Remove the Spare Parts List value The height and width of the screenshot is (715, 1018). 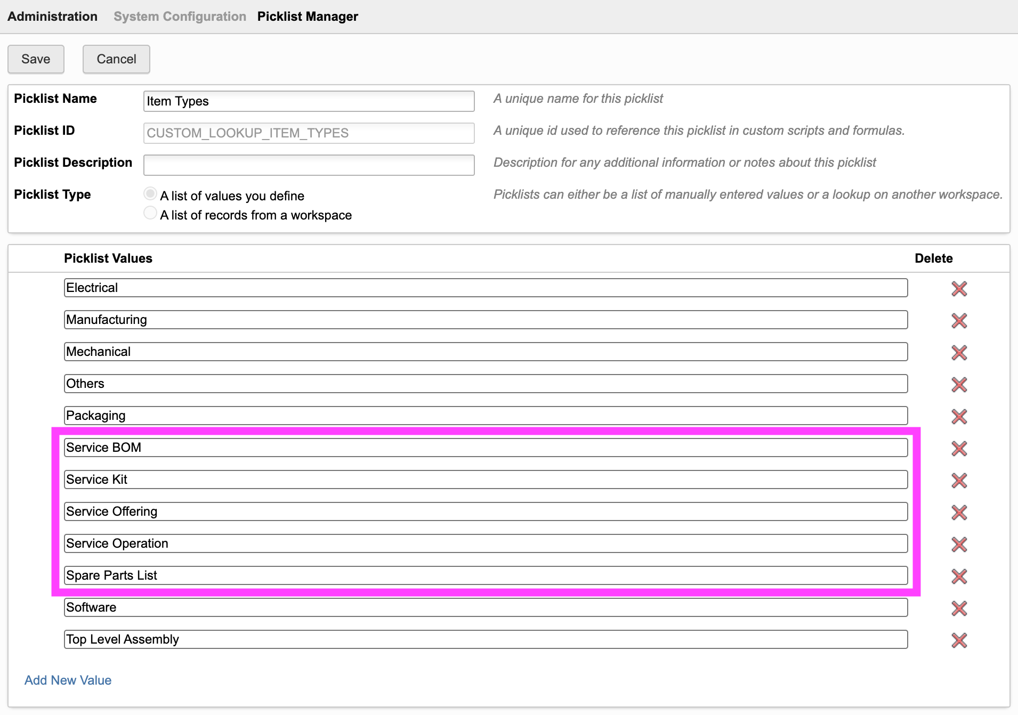959,576
